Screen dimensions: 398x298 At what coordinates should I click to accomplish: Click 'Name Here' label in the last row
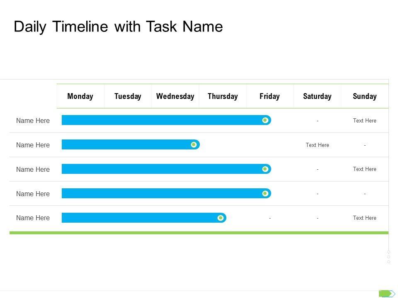[33, 218]
